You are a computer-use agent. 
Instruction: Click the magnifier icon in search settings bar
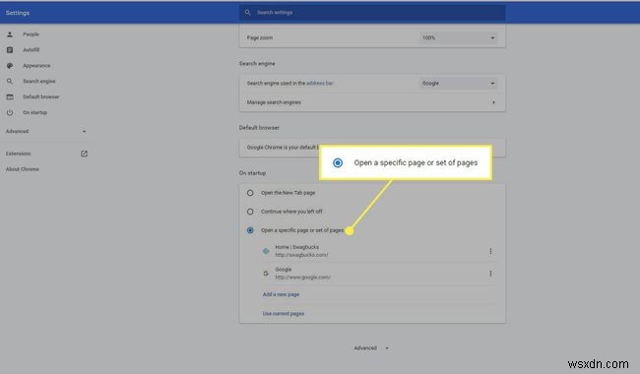pyautogui.click(x=247, y=12)
